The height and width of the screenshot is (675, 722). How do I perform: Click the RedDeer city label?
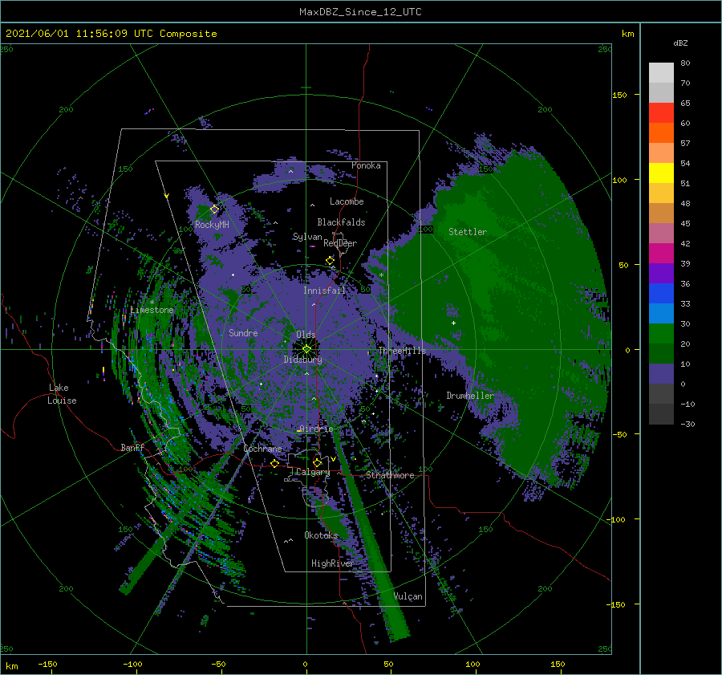pyautogui.click(x=340, y=243)
